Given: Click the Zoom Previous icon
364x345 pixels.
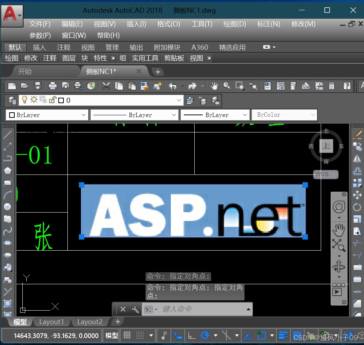Looking at the screenshot, I should [x=253, y=86].
